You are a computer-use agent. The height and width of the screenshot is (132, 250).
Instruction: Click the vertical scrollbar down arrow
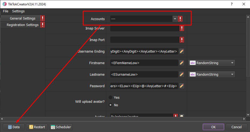tap(248, 115)
